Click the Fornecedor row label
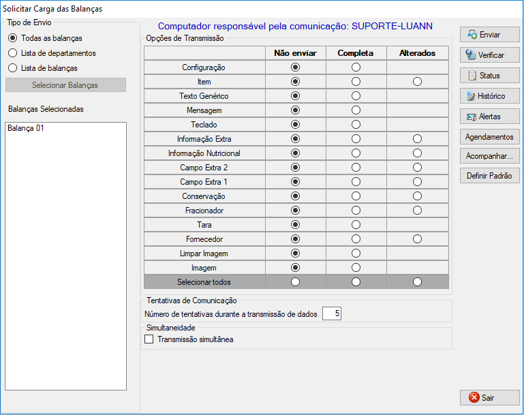 pos(204,239)
